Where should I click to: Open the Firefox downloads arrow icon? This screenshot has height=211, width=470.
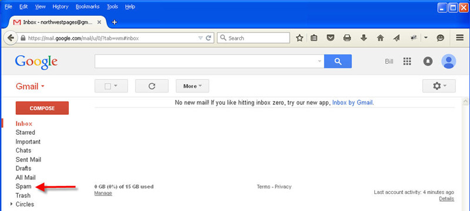[x=364, y=38]
